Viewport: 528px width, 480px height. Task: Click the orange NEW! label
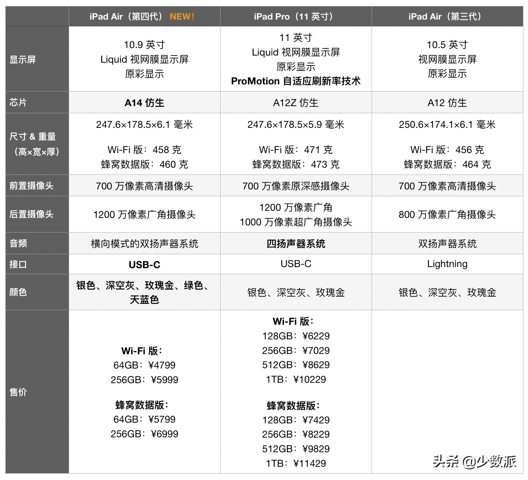(182, 17)
